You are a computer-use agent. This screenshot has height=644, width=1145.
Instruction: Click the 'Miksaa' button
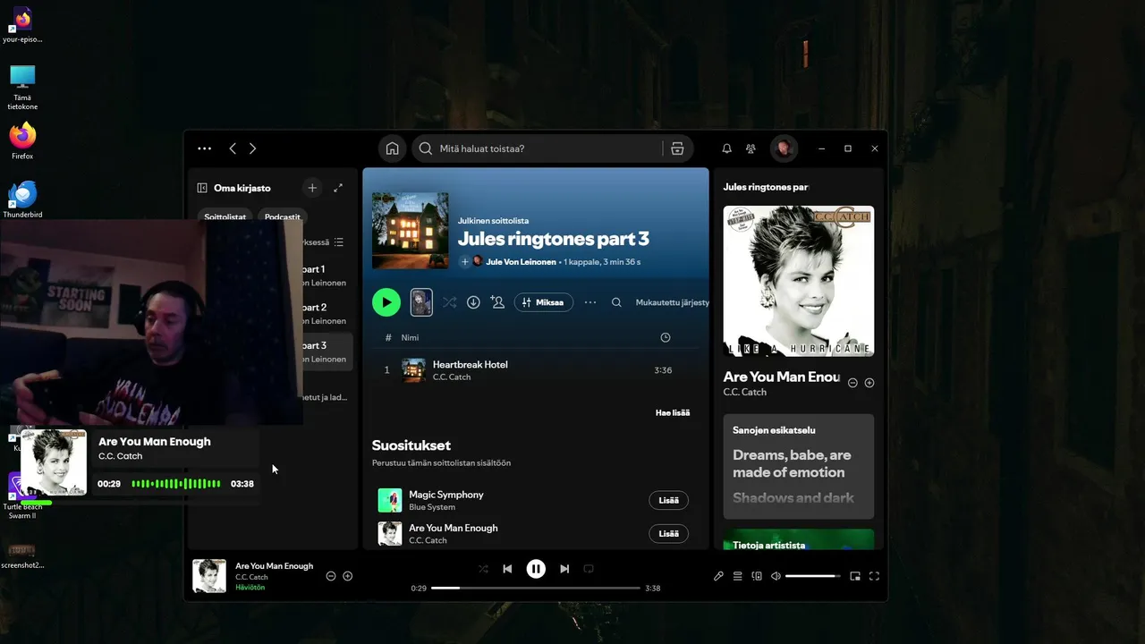[544, 302]
